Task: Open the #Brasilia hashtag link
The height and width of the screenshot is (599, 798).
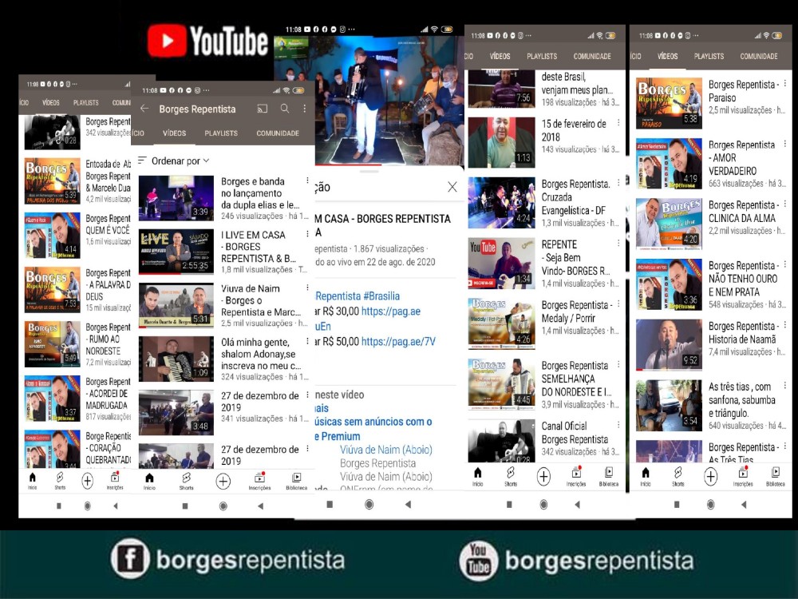Action: [381, 296]
